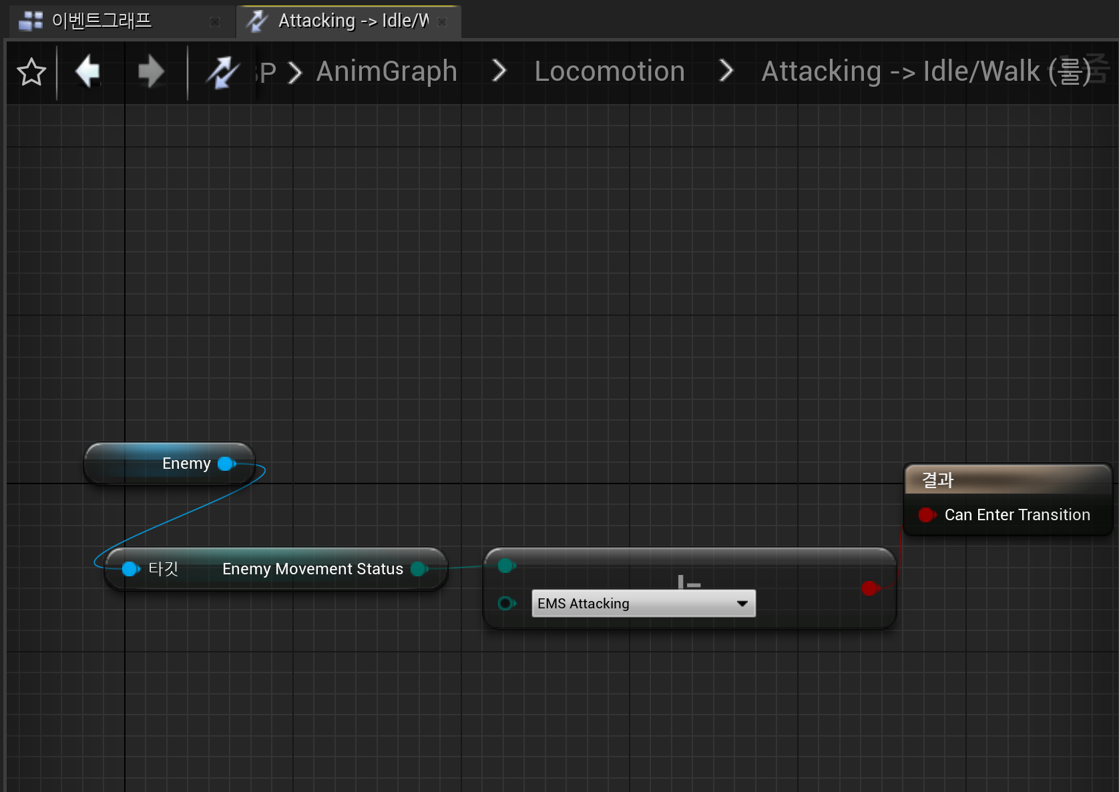The height and width of the screenshot is (792, 1119).
Task: Click the transition rule icon in breadcrumb bar
Action: pos(222,72)
